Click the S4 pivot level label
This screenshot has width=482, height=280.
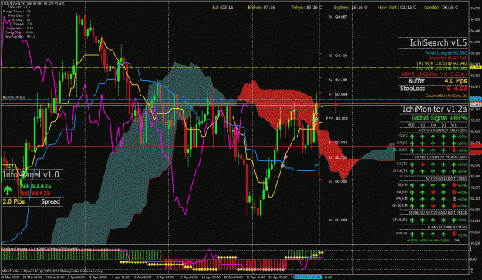[338, 220]
